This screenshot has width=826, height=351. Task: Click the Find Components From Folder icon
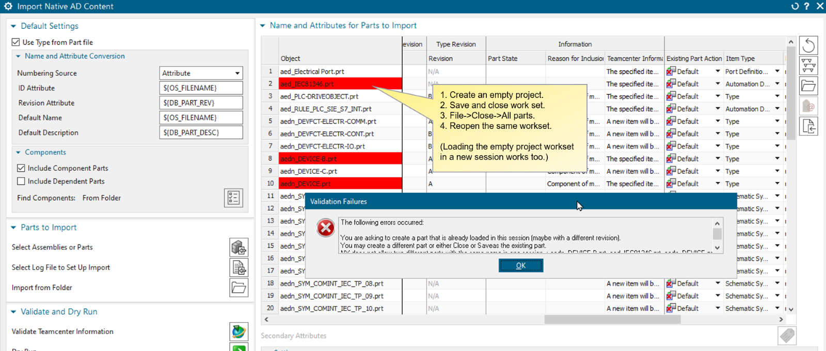(x=233, y=198)
